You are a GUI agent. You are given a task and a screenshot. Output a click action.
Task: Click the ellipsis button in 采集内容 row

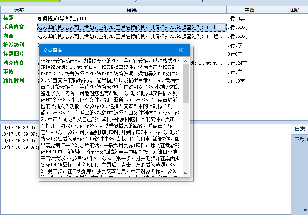pos(221,27)
